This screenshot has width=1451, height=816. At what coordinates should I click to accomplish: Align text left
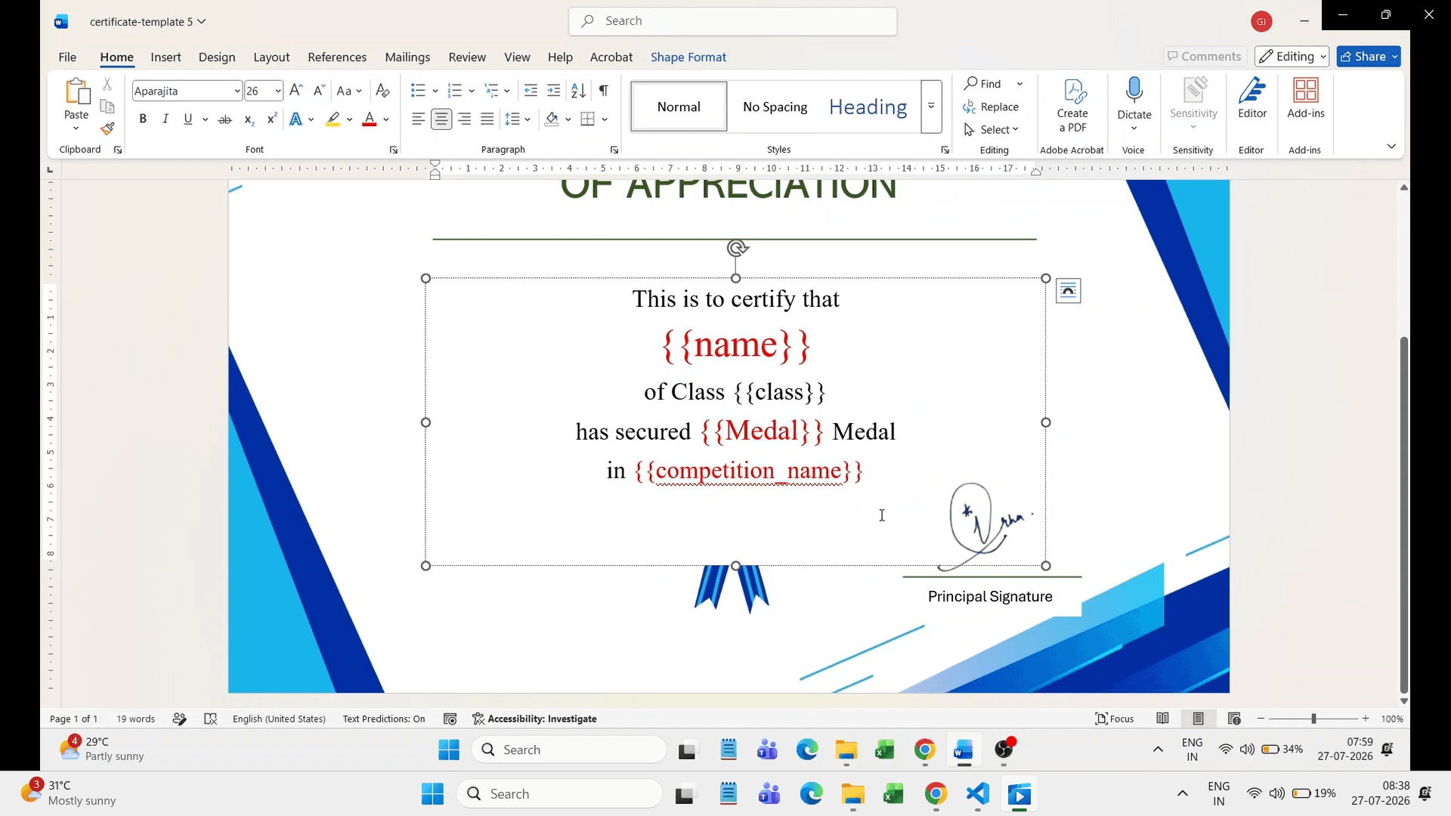pos(418,119)
